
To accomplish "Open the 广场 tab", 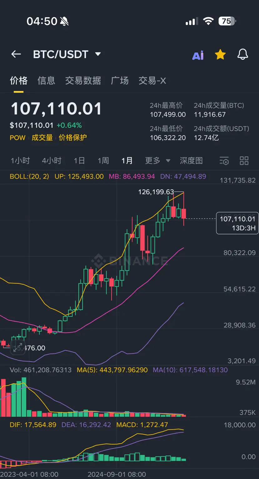I will point(120,81).
